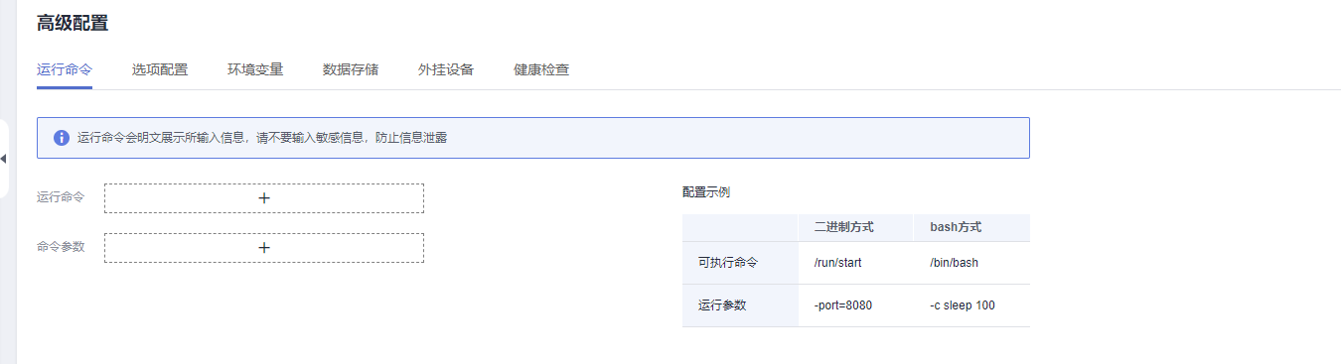Screen dimensions: 1341x364
Task: Click the 运行参数 row label
Action: [x=722, y=305]
